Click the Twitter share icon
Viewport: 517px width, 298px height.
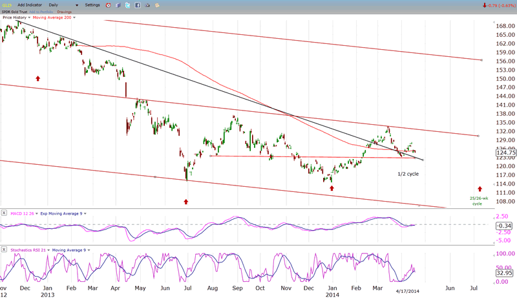127,5
